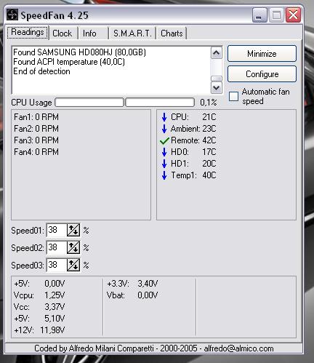
Task: Click the Vcpu 1,25V voltage reading
Action: 39,295
